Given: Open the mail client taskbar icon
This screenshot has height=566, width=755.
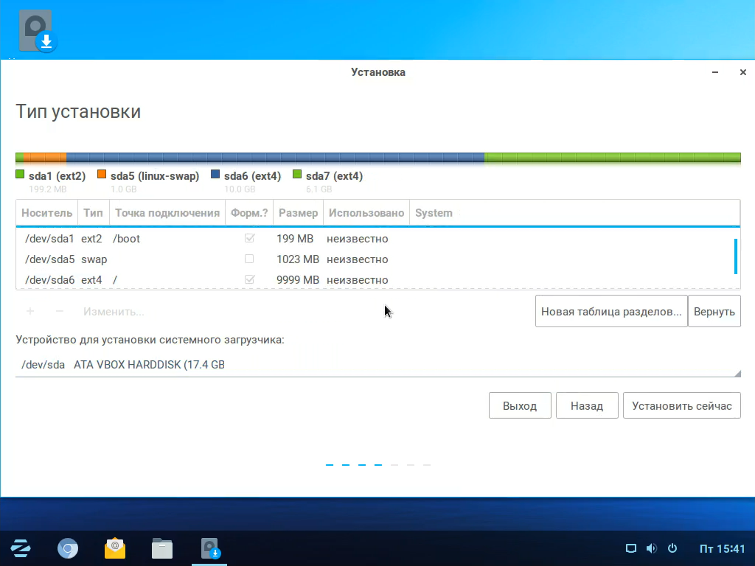Looking at the screenshot, I should (x=115, y=548).
